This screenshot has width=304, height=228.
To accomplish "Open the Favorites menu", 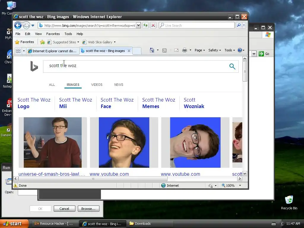I will pyautogui.click(x=53, y=34).
